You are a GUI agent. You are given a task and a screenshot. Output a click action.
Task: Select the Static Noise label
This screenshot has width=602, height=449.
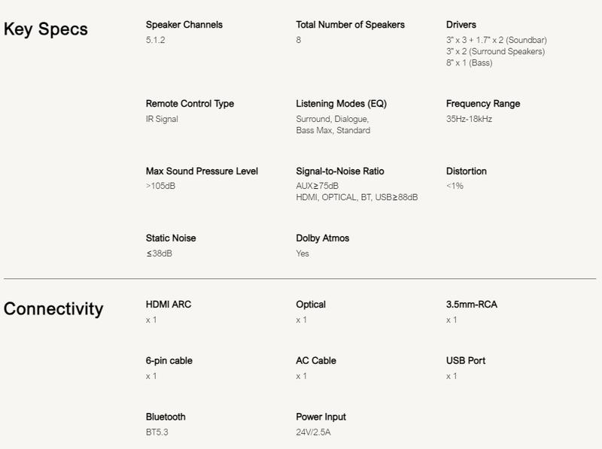[x=171, y=238]
